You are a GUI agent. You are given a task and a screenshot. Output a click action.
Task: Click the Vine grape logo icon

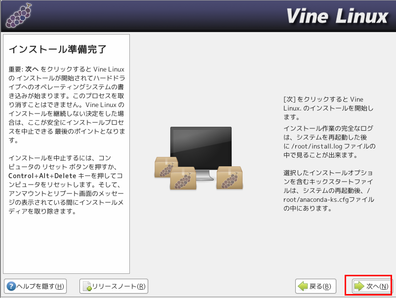pos(19,15)
